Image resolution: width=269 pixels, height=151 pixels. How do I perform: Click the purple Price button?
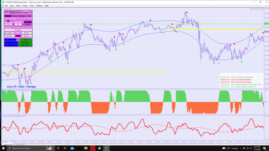pyautogui.click(x=18, y=36)
